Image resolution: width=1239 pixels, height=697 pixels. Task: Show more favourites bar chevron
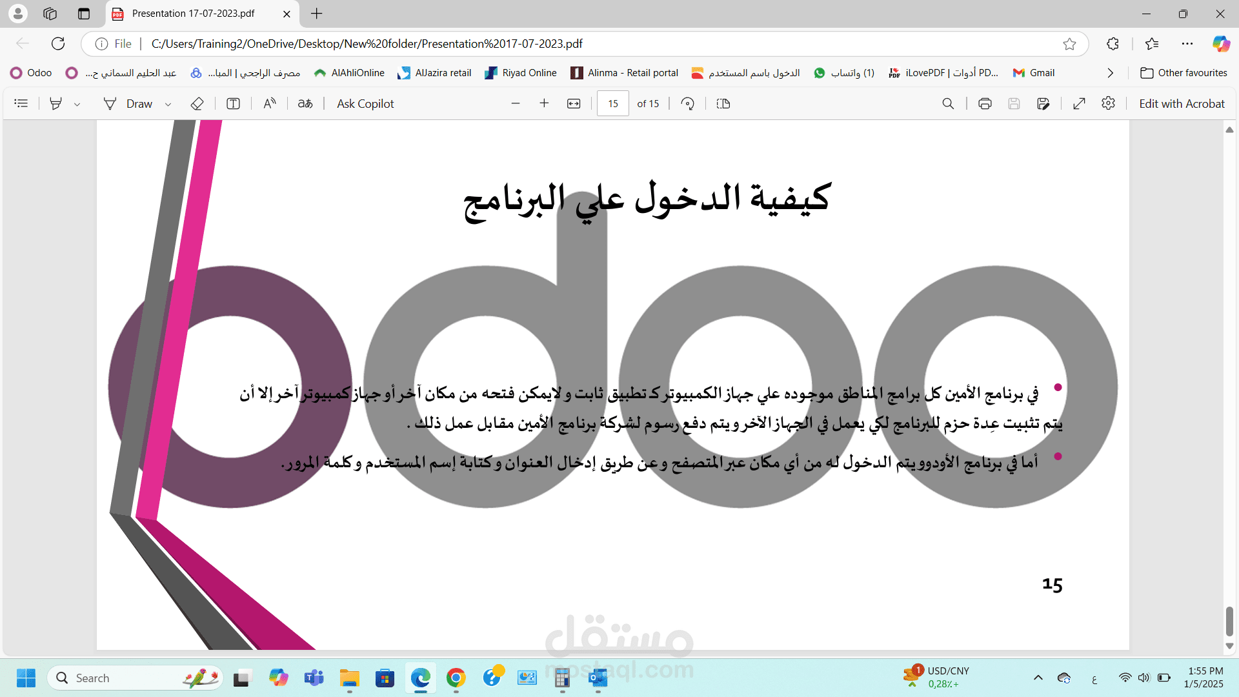1111,73
